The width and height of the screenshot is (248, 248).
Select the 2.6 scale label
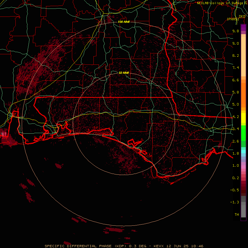[236, 141]
